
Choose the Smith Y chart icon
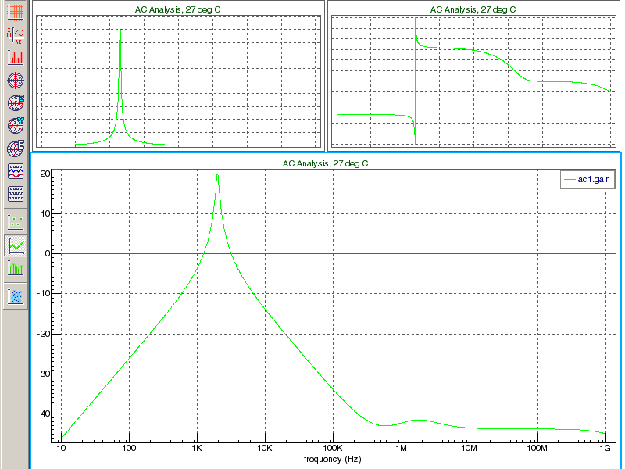16,126
